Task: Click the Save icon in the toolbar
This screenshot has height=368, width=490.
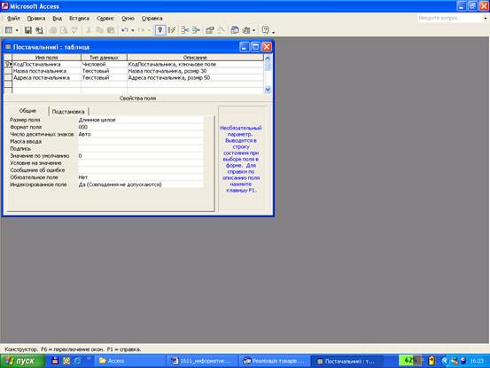Action: coord(28,30)
